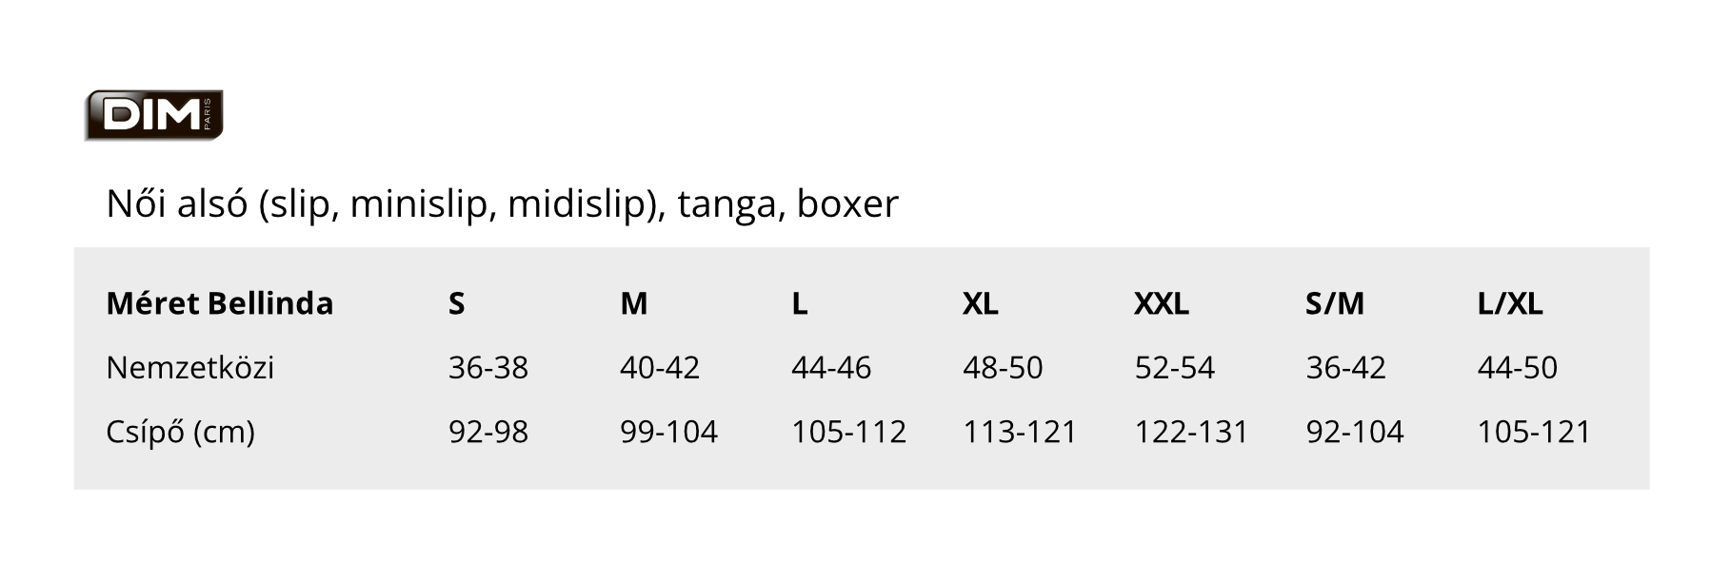Click the Nemzetközi row label
Image resolution: width=1731 pixels, height=561 pixels.
point(190,367)
